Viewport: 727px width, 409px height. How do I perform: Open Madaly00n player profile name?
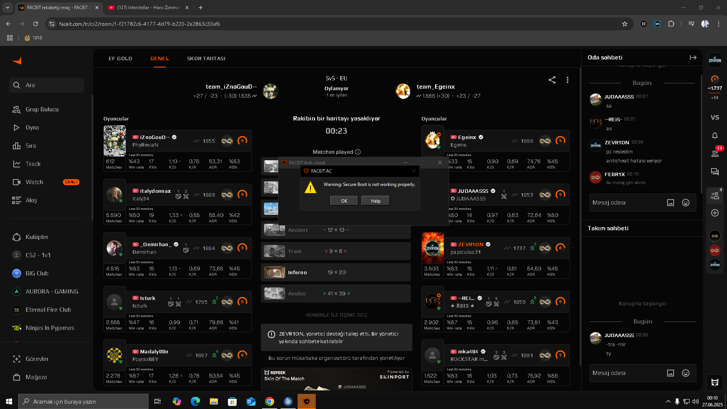pos(154,351)
